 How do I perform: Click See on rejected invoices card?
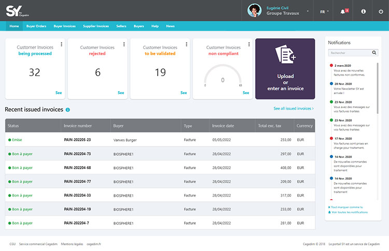tap(121, 93)
